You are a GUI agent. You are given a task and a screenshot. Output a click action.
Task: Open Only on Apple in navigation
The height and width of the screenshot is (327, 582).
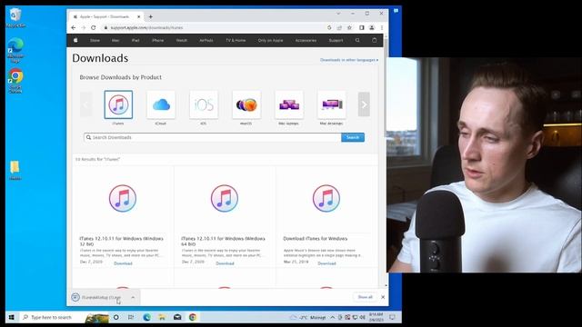271,40
